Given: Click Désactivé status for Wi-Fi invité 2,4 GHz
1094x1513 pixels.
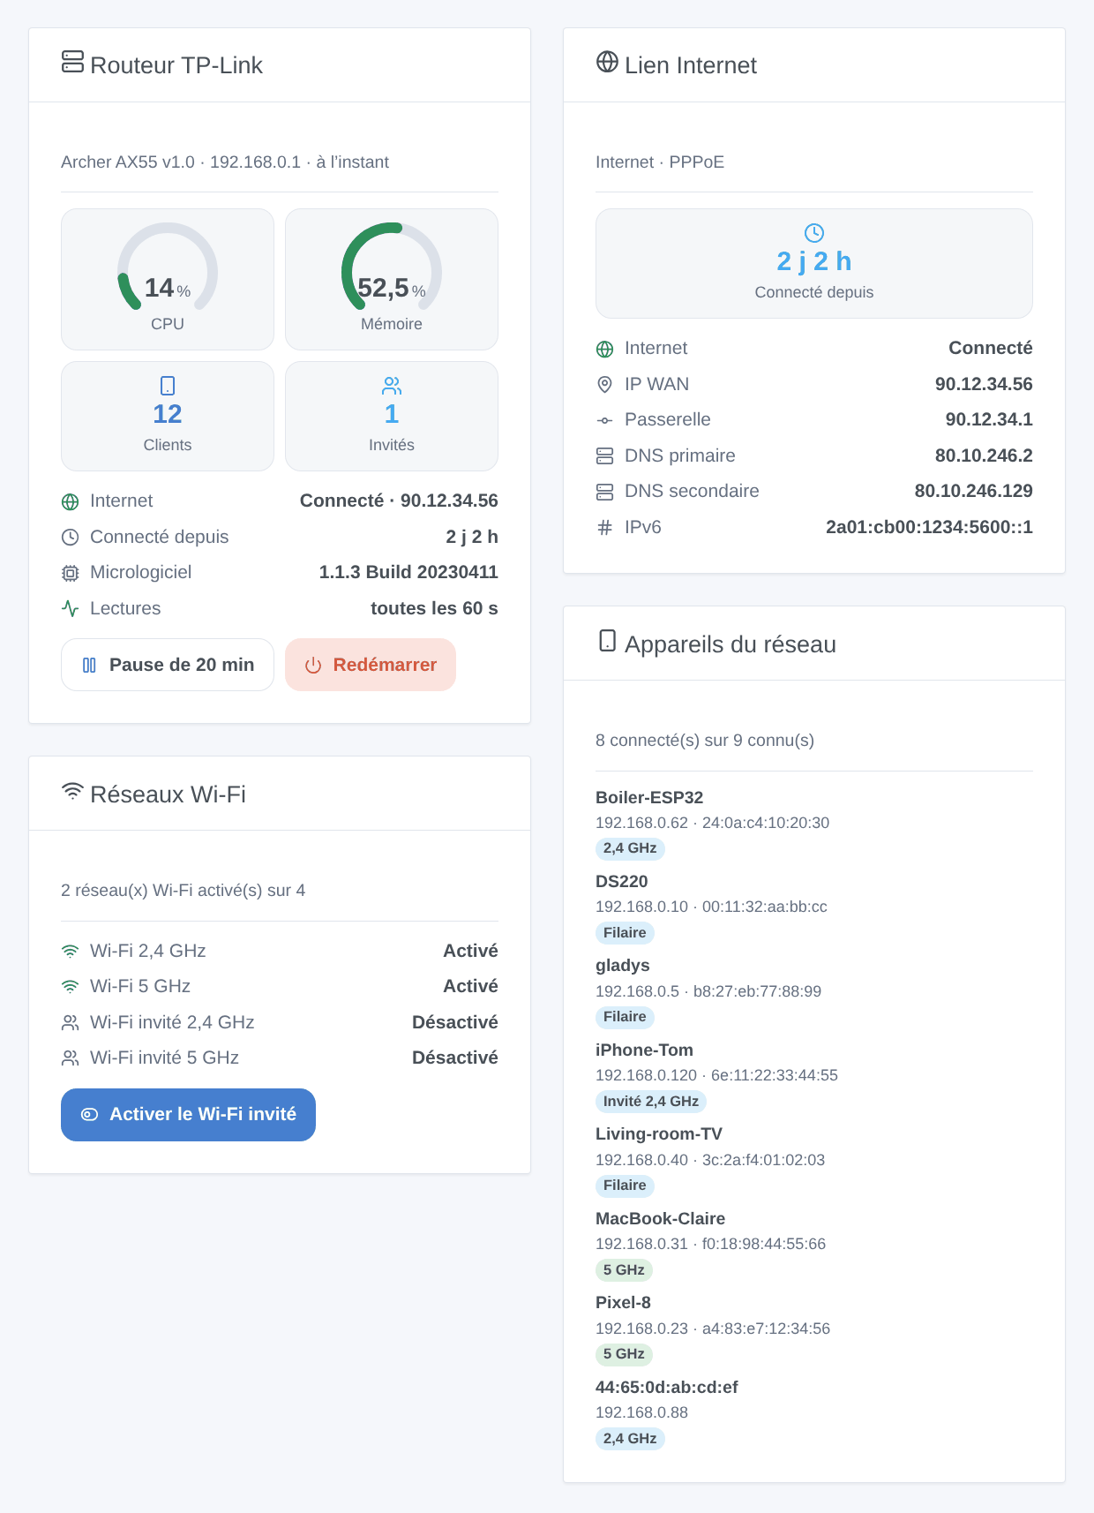Looking at the screenshot, I should (x=455, y=1022).
